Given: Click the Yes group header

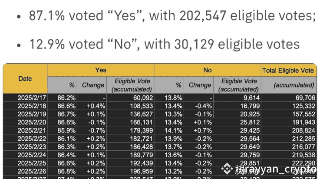Looking at the screenshot, I should (101, 70).
